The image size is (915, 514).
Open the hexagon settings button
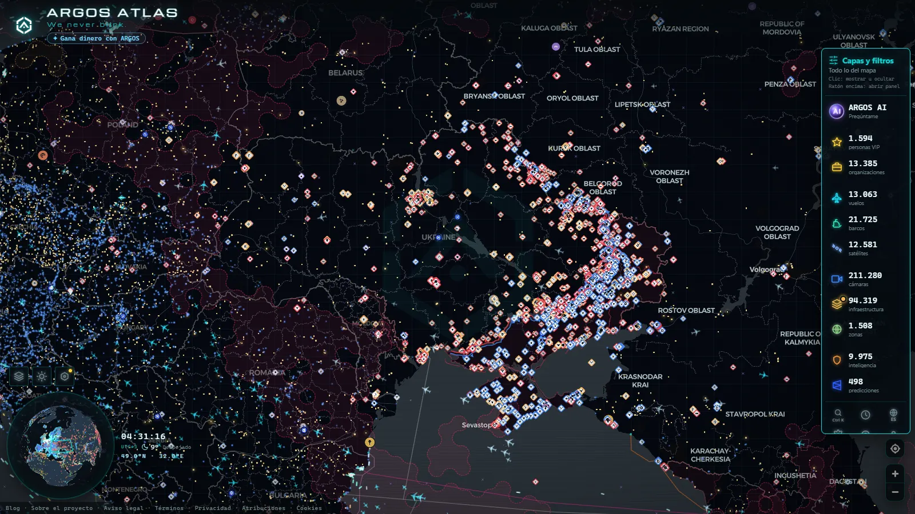click(65, 376)
